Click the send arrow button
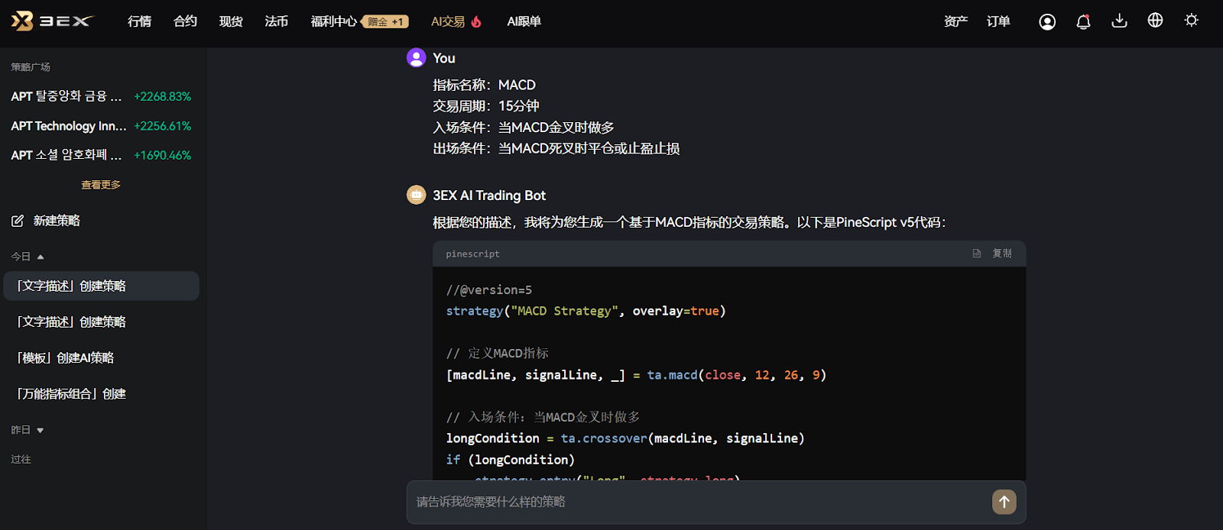 (x=1004, y=502)
